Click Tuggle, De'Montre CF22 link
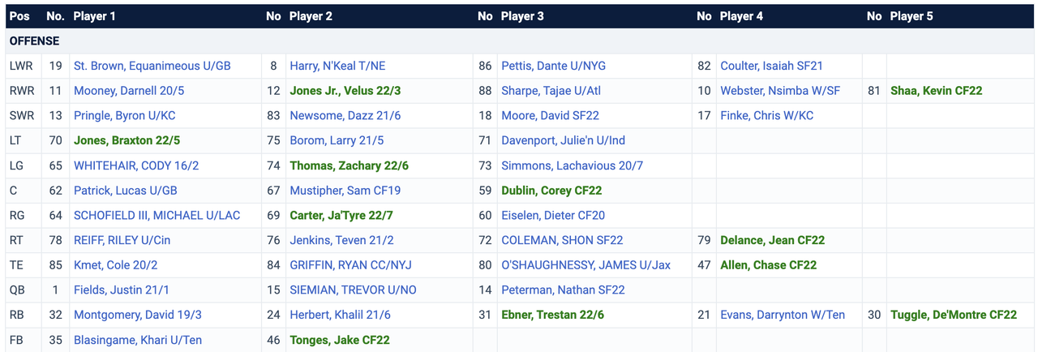 (x=953, y=315)
